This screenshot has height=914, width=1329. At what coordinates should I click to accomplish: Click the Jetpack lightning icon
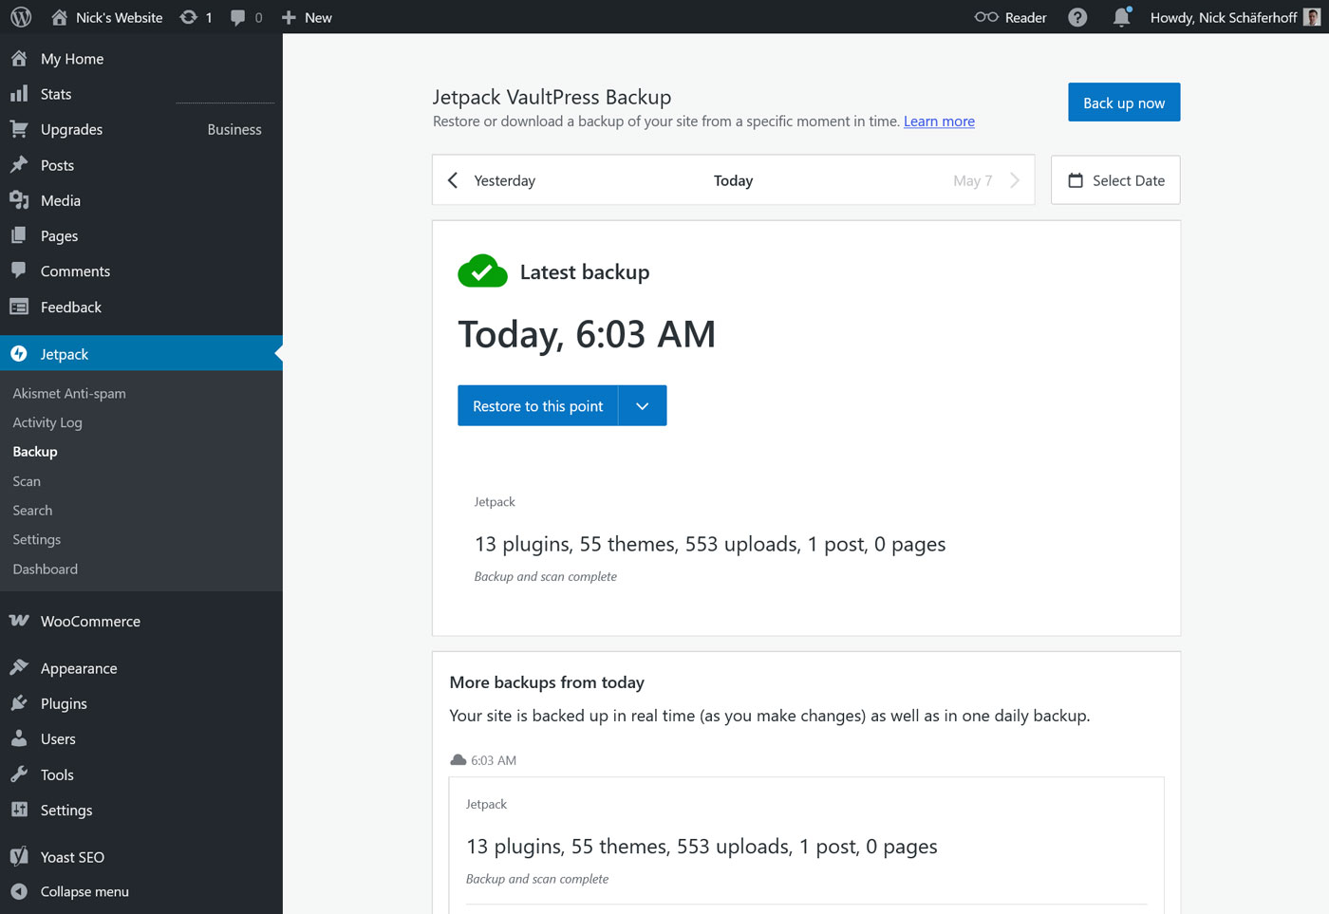tap(19, 353)
